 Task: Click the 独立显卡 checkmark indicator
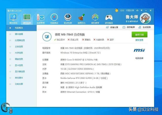(x=59, y=40)
